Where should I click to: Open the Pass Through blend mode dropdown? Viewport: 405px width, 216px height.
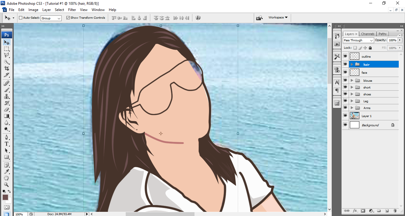pyautogui.click(x=358, y=40)
